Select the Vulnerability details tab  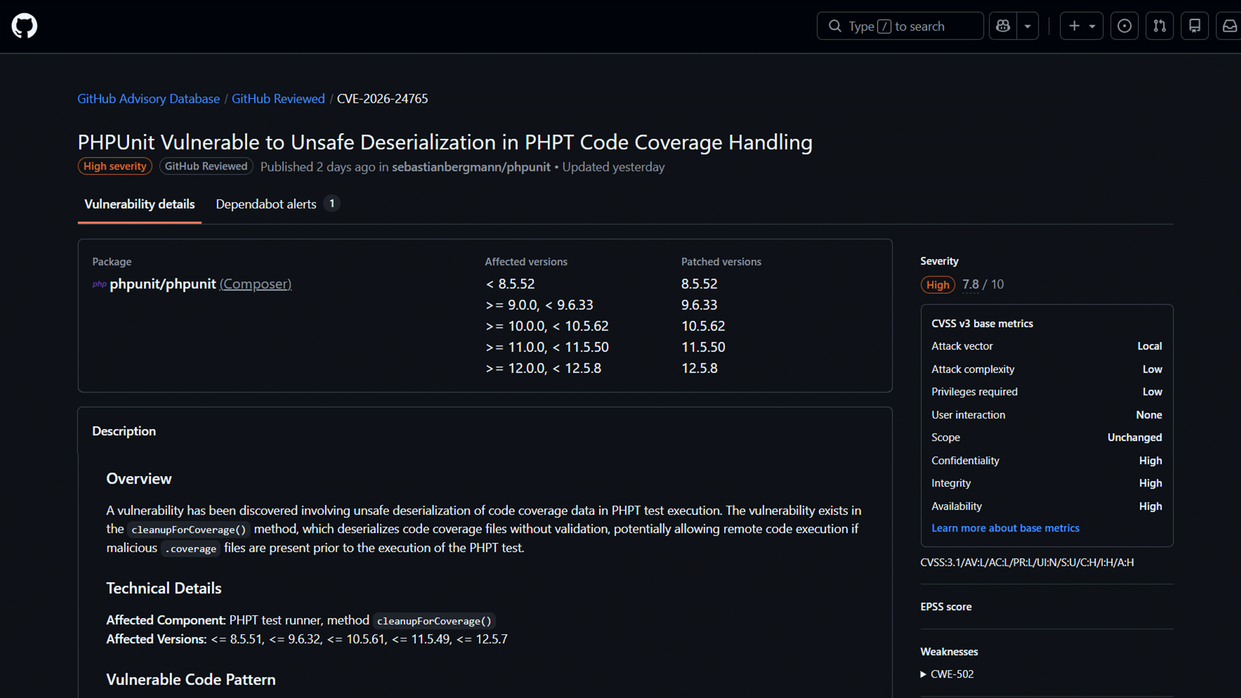click(x=139, y=204)
